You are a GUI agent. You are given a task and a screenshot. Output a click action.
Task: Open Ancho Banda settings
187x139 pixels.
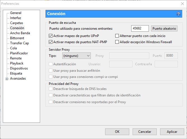click(x=20, y=33)
